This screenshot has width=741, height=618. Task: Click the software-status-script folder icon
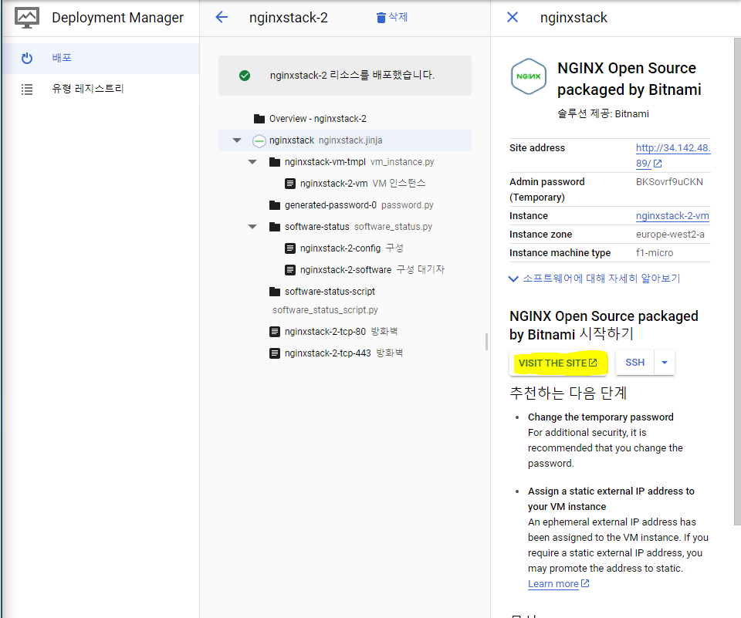275,292
